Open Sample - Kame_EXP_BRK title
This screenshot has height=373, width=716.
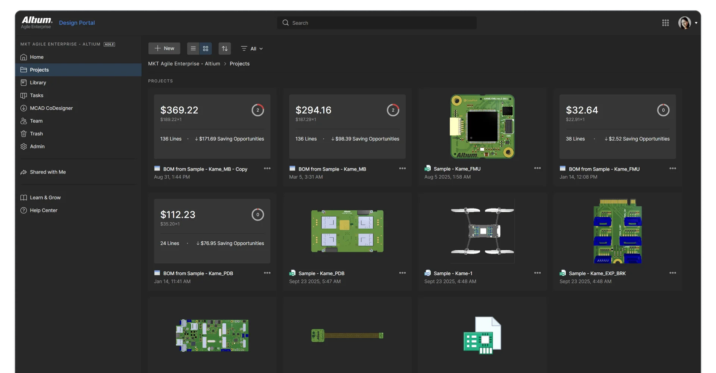pyautogui.click(x=597, y=273)
